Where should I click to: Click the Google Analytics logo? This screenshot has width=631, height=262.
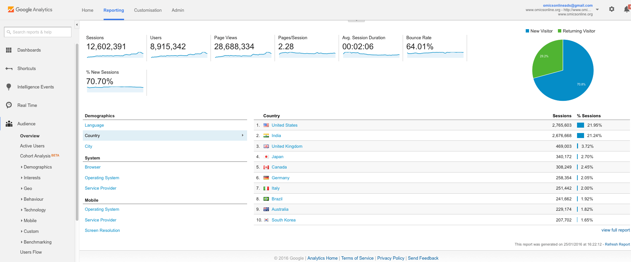coord(30,10)
